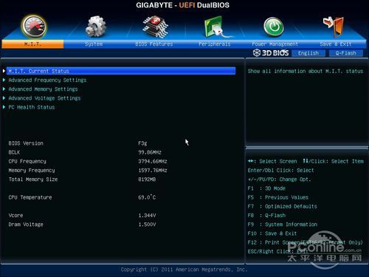Expand Advanced Frequency Settings arrow
Viewport: 369px width, 277px height.
(4, 80)
